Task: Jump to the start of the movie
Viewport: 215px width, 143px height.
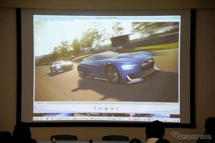Action: coord(95,108)
